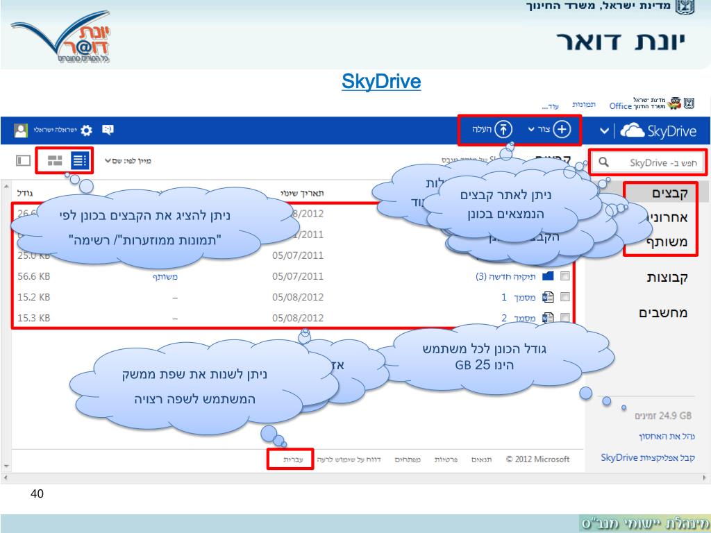
Task: Click left arrow of horizontal scrollbar
Action: click(5, 477)
